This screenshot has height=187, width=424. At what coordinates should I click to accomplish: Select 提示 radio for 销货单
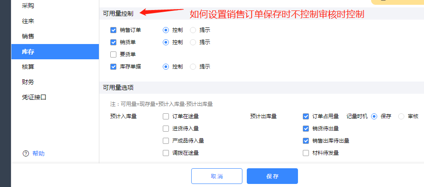tap(193, 42)
